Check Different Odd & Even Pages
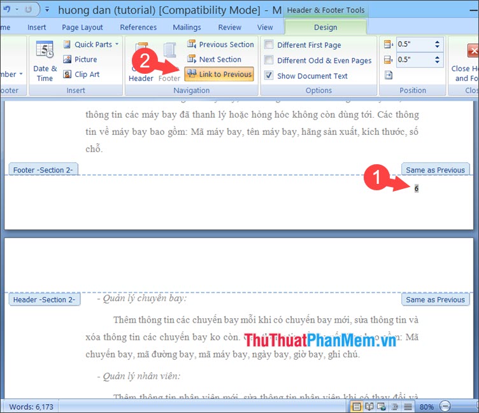 point(269,60)
